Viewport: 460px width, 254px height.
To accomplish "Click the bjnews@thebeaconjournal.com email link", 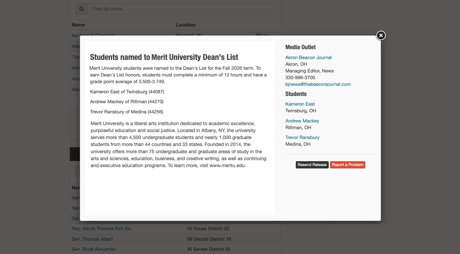I will pos(318,84).
